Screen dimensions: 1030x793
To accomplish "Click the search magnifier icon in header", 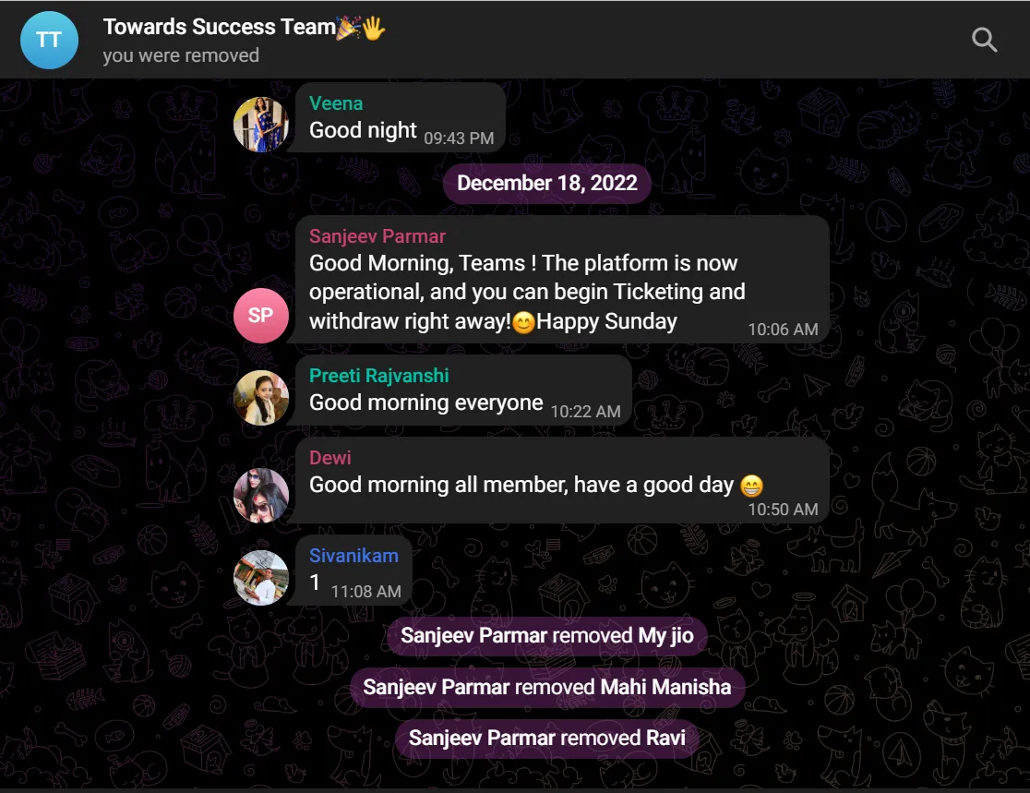I will tap(984, 40).
